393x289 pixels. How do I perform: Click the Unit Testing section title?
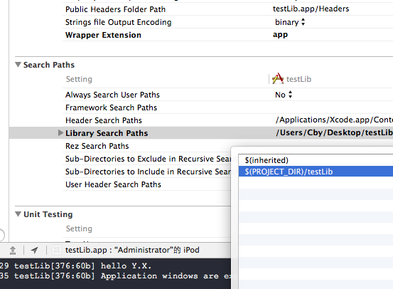coord(48,214)
